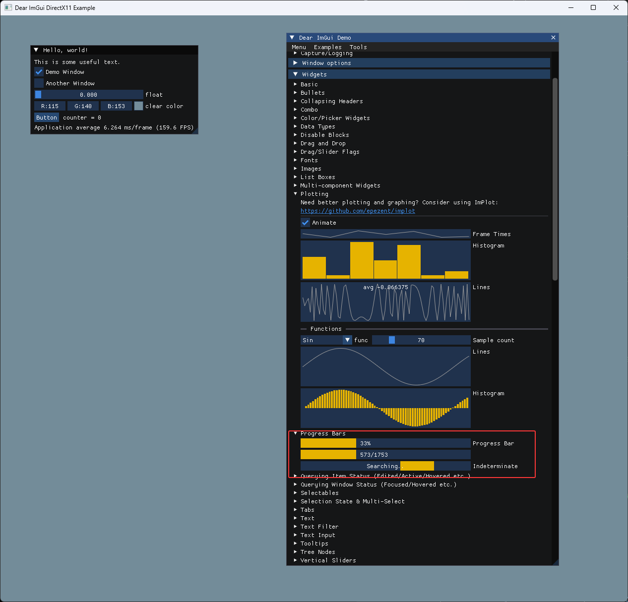Enable the Another Window checkbox
The height and width of the screenshot is (602, 628).
tap(39, 83)
